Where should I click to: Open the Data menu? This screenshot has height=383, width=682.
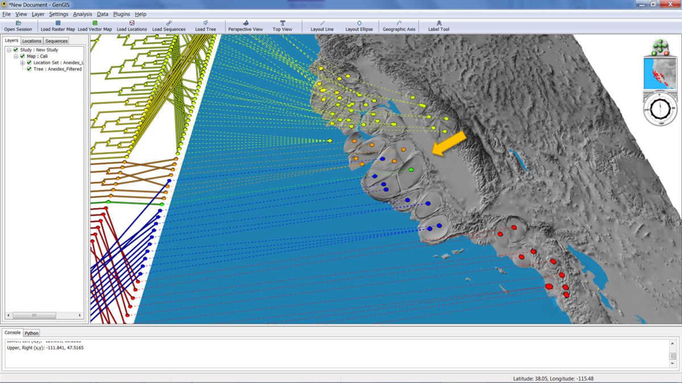click(x=102, y=14)
